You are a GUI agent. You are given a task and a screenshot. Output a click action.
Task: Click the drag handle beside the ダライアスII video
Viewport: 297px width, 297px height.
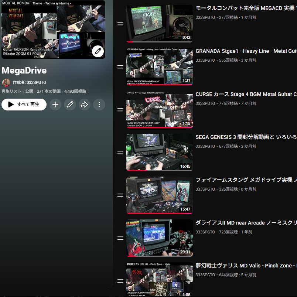pyautogui.click(x=120, y=238)
